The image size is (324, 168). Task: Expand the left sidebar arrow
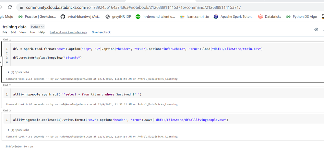[x=1, y=62]
